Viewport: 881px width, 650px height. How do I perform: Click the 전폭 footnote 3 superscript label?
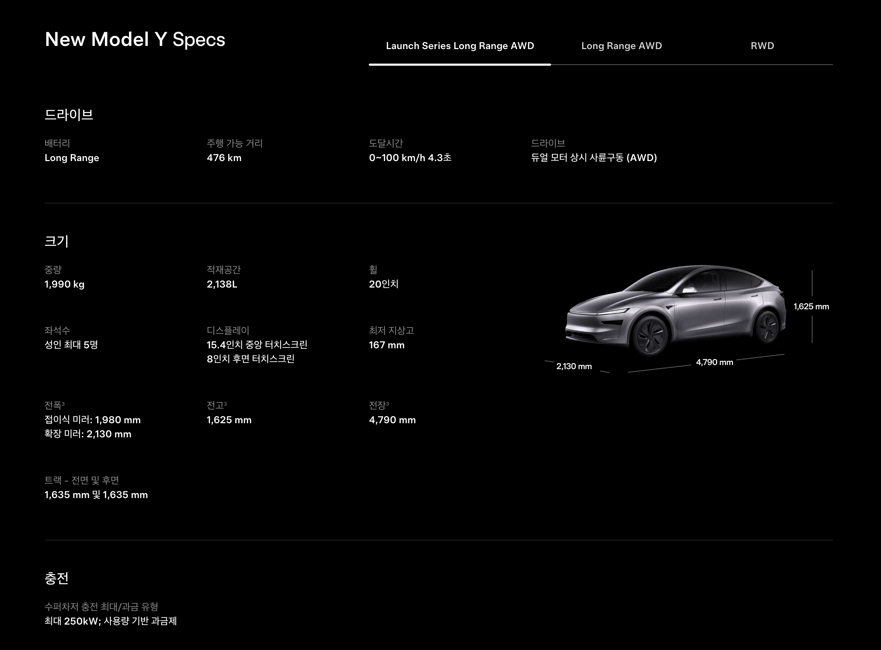pos(55,405)
